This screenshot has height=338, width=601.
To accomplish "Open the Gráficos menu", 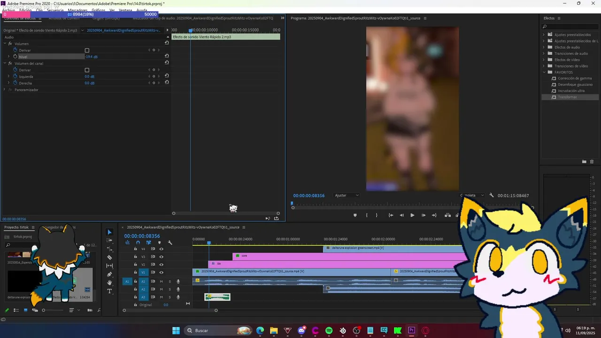I will coord(98,10).
